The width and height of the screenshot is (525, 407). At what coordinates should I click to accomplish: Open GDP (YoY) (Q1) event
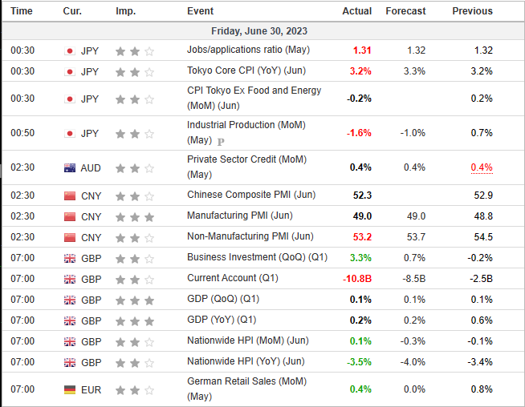223,320
